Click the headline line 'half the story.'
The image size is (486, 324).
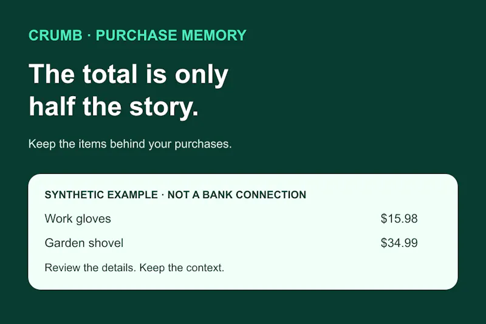114,107
